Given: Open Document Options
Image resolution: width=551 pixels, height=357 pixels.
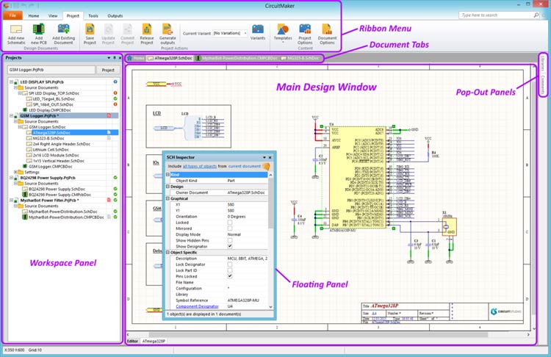Looking at the screenshot, I should (327, 29).
